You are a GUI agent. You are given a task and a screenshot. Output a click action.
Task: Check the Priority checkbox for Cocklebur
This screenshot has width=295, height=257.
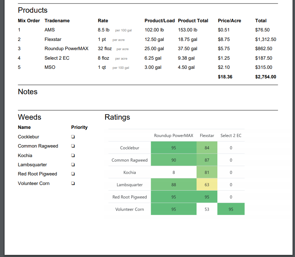73,137
